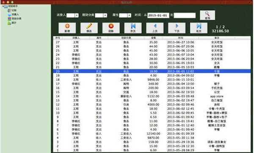Select the row dated 2013-05-28 08:29
Screen dimensions: 254x153
(152, 150)
